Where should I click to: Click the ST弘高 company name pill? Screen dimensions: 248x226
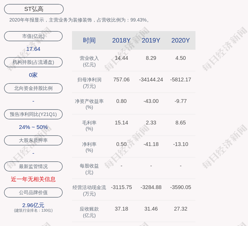[x=34, y=9]
